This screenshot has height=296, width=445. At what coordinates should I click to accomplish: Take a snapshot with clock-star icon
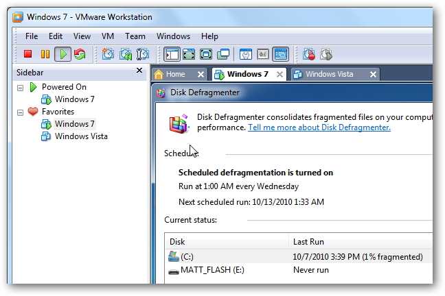108,54
